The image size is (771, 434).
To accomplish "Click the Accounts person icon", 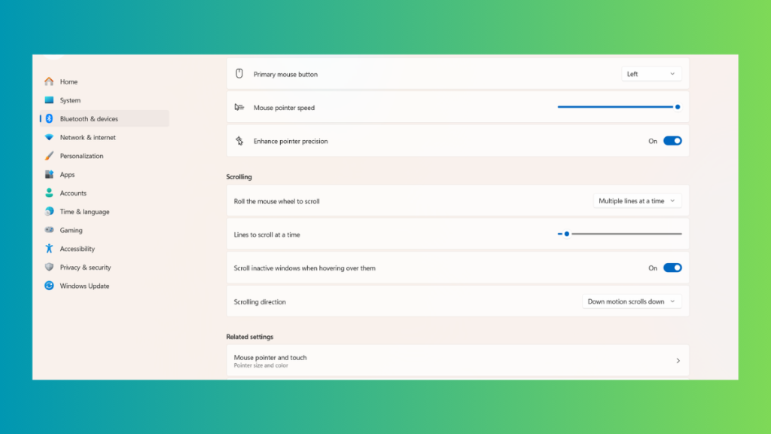I will (x=49, y=193).
